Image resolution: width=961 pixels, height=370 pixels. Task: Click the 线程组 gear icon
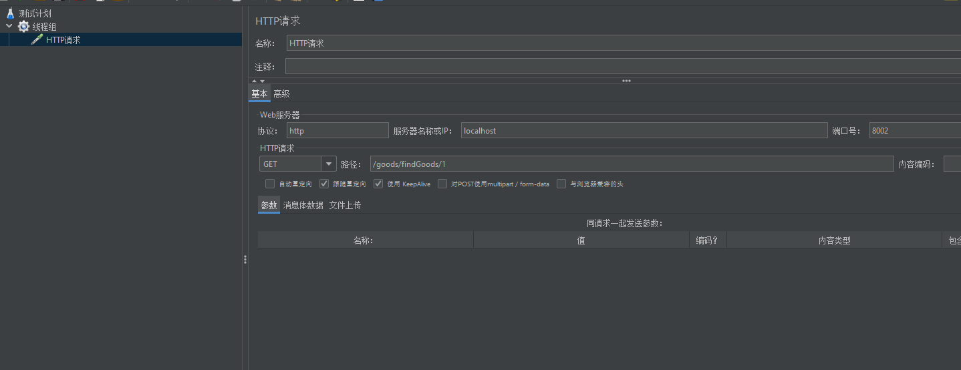(23, 27)
